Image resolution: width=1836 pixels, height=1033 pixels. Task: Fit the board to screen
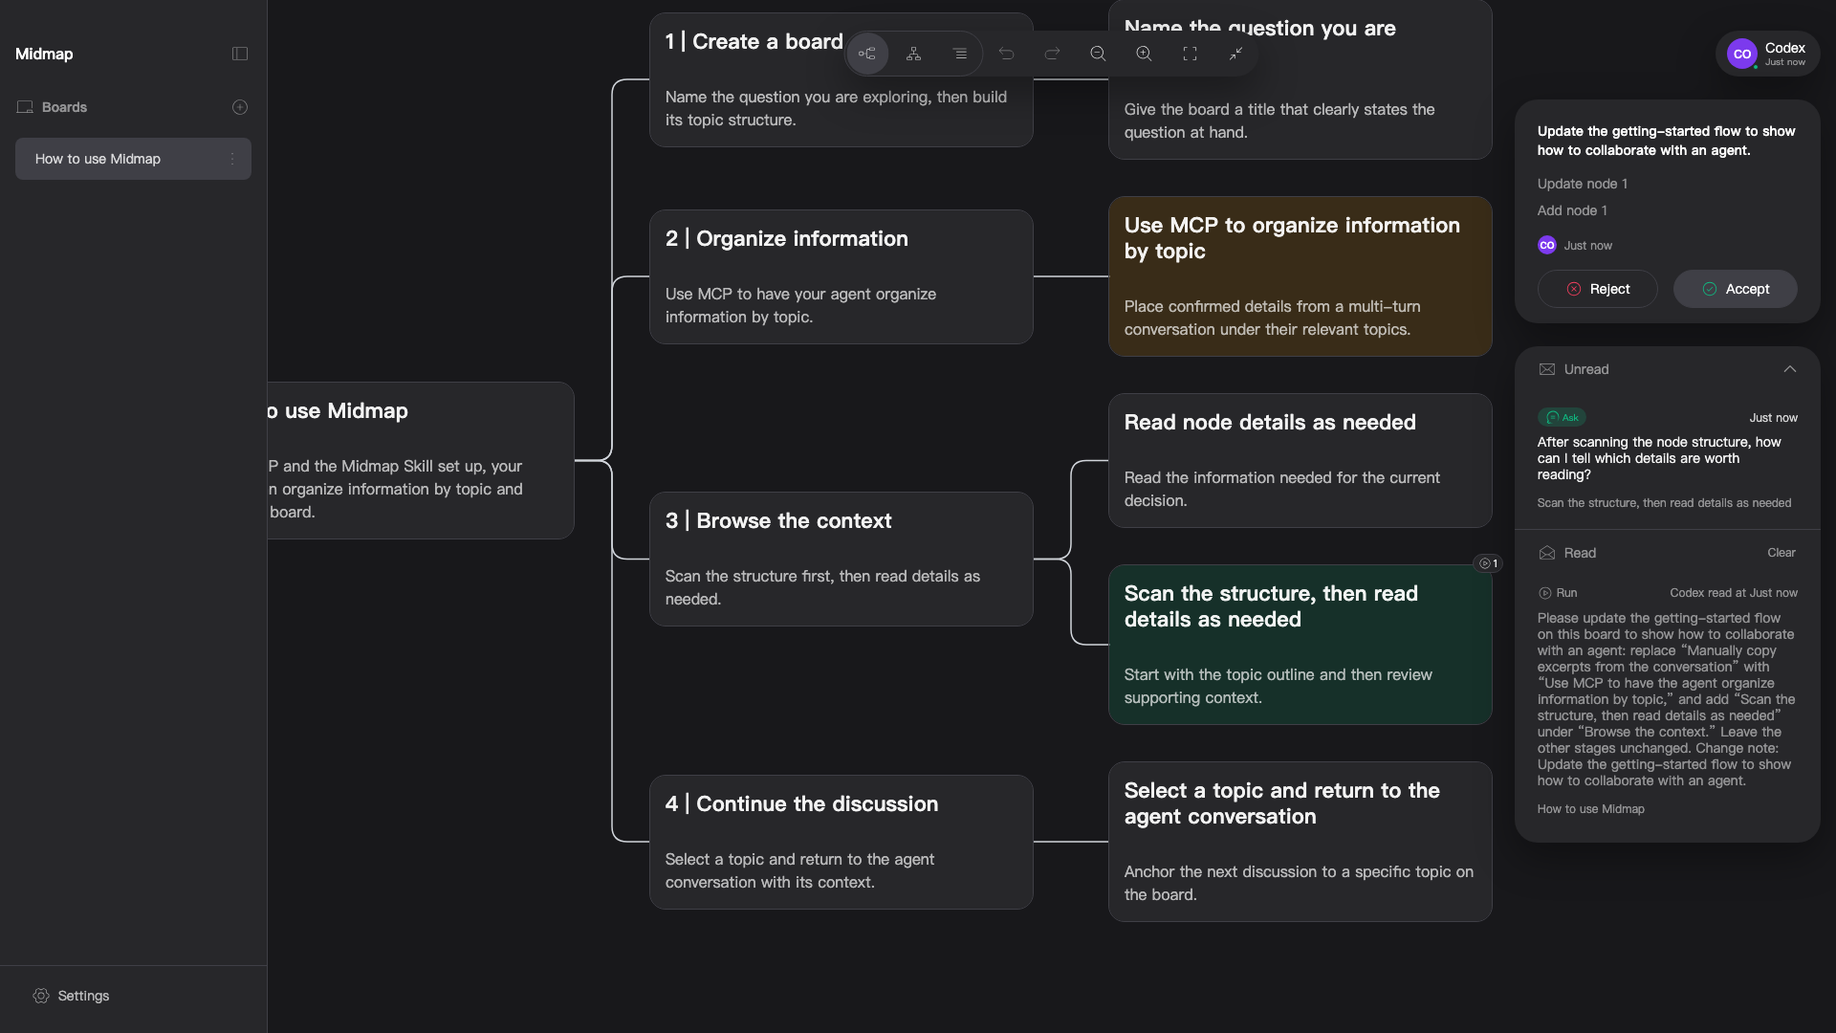(x=1190, y=54)
